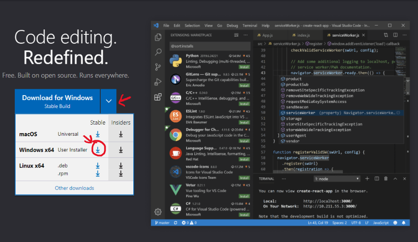The width and height of the screenshot is (418, 242).
Task: Open errors and warnings status indicator
Action: coord(189,223)
